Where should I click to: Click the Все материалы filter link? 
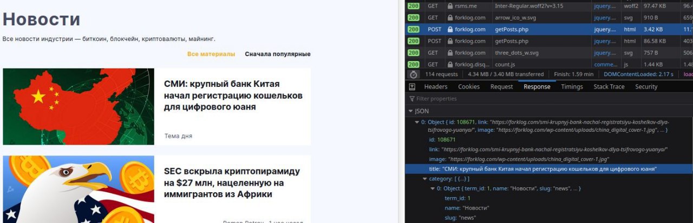(x=211, y=54)
